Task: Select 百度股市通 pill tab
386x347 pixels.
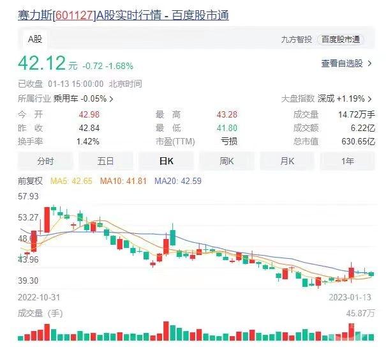Action: coord(341,40)
